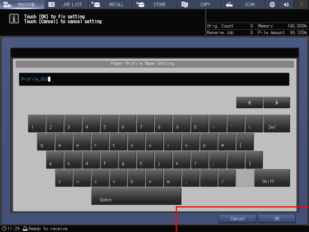This screenshot has width=309, height=232.
Task: Tap the number 5 key
Action: [109, 124]
